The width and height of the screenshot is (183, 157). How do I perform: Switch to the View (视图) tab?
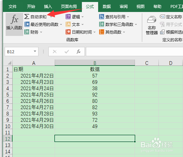(x=141, y=7)
